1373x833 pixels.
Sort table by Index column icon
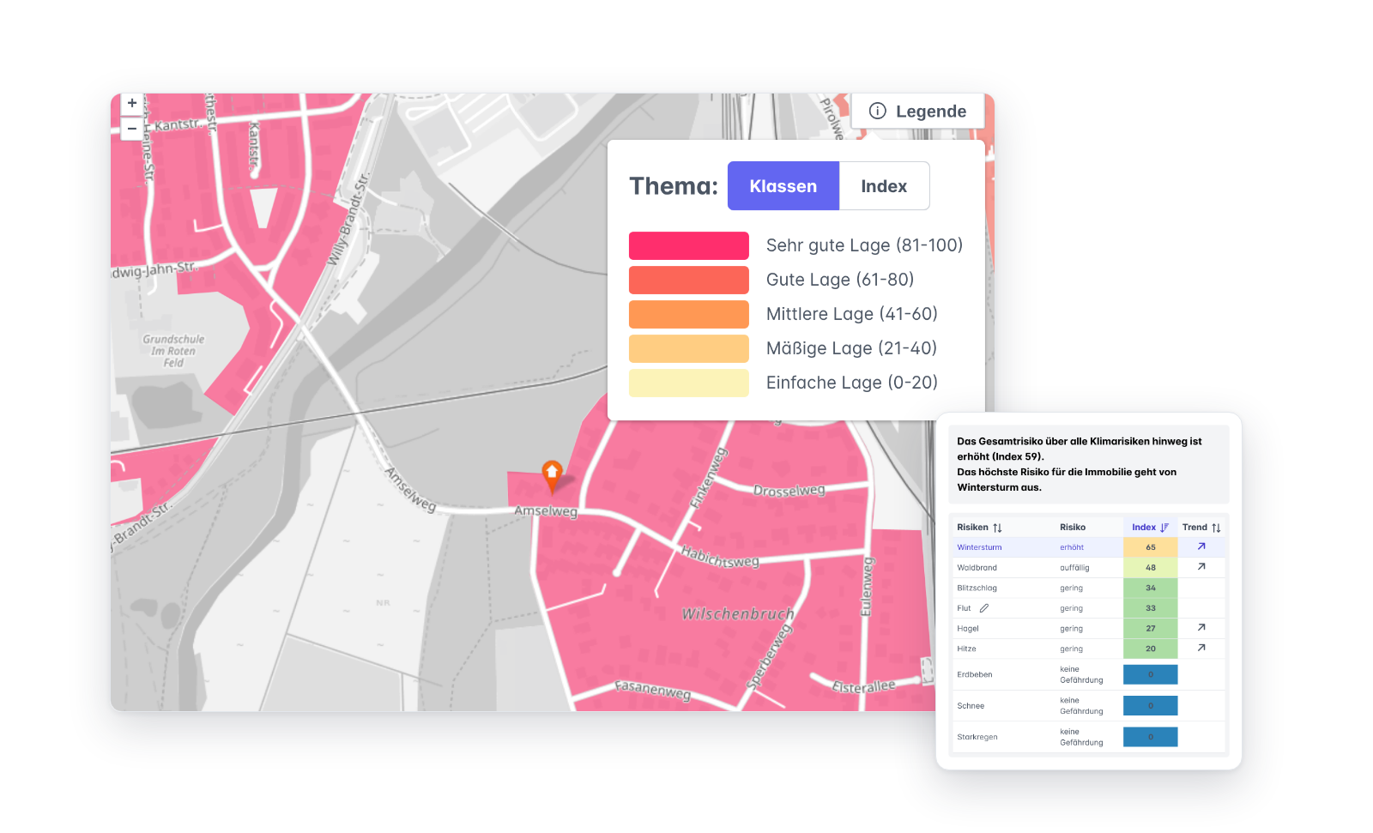click(1164, 528)
